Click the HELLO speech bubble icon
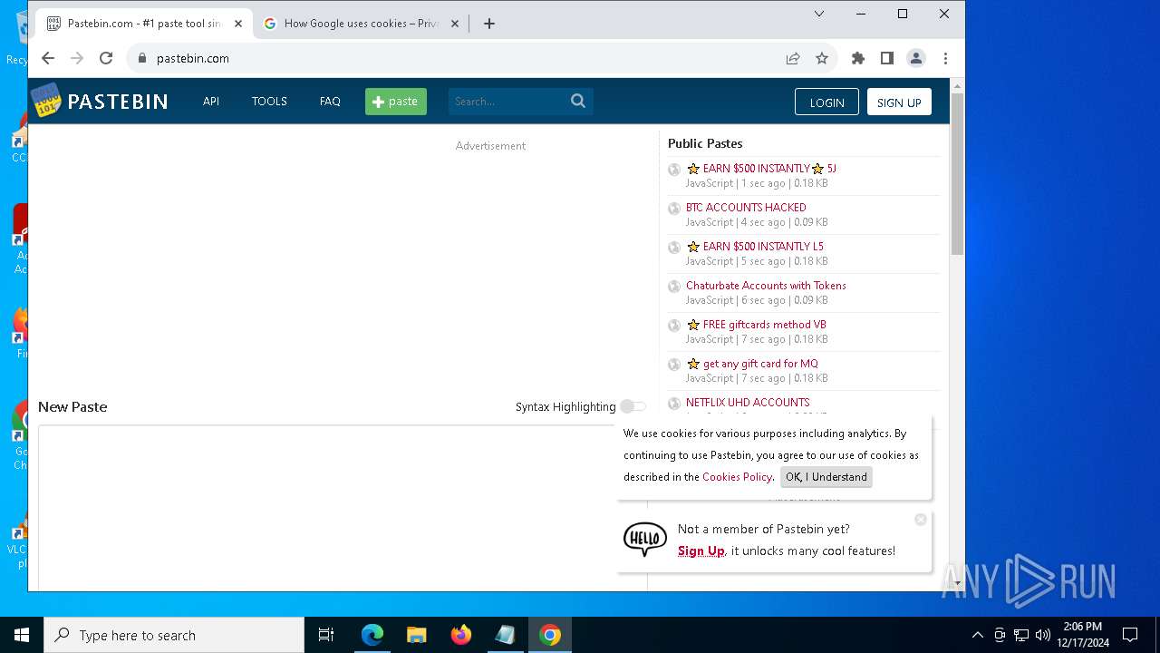The height and width of the screenshot is (653, 1160). [x=645, y=540]
